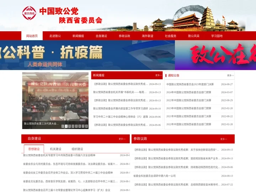256x192 pixels.
Task: Click the 致公党 round red logo emblem
Action: 29,13
